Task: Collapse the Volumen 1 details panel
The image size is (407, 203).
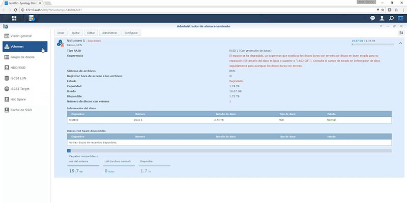Action: pyautogui.click(x=400, y=43)
